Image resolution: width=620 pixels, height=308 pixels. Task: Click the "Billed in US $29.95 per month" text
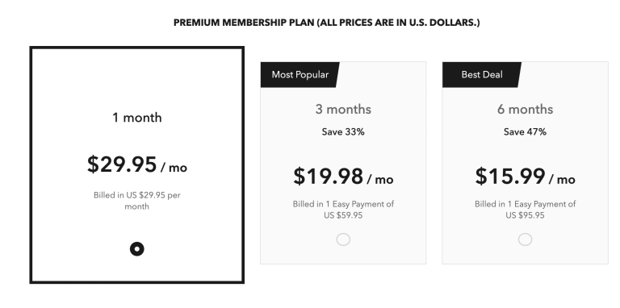[136, 201]
